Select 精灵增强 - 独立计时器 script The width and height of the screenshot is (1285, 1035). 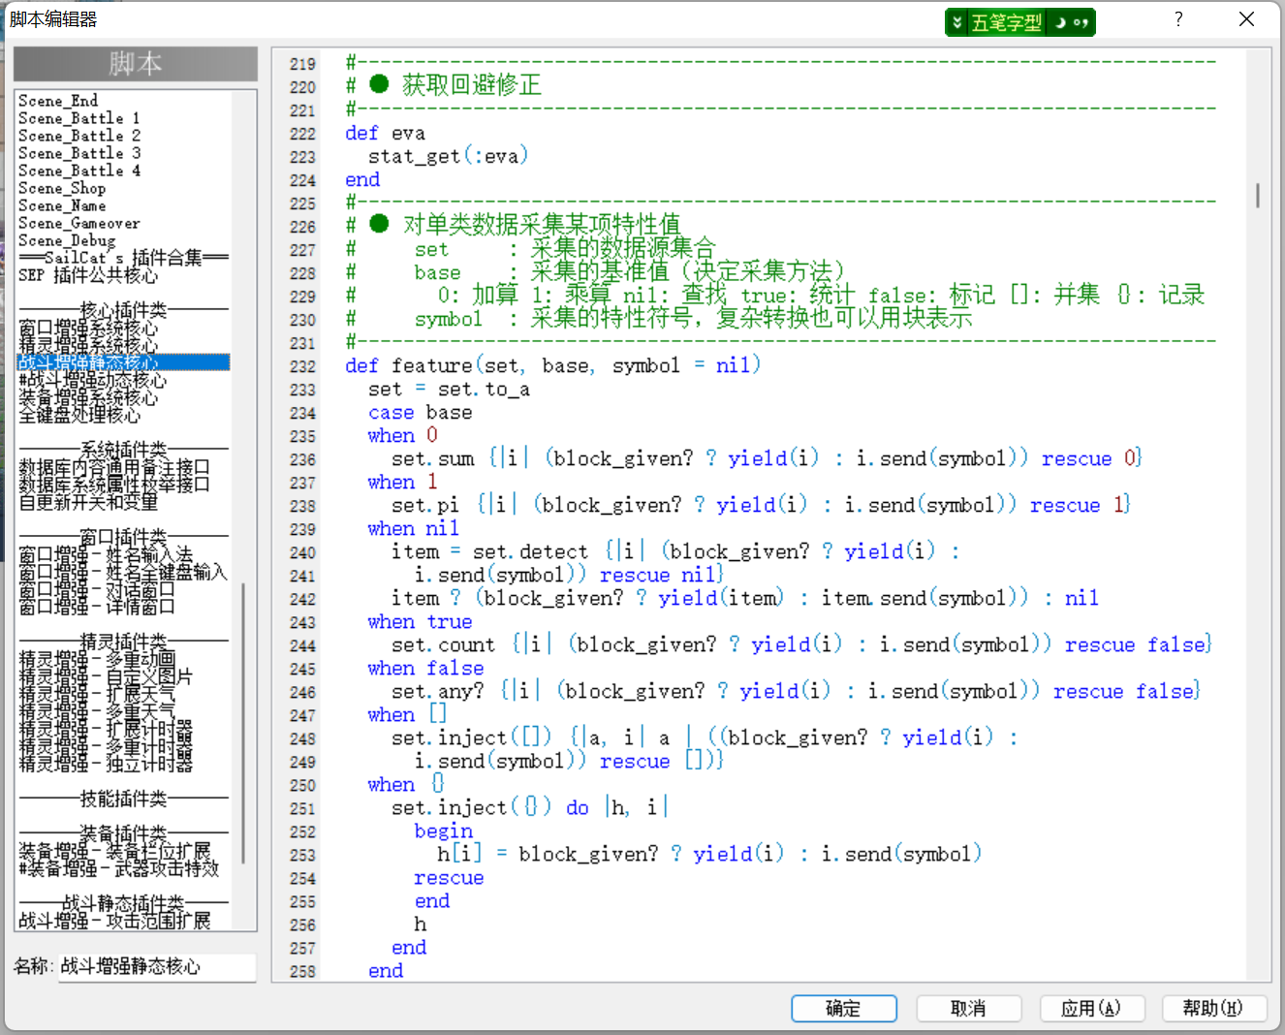tap(106, 764)
